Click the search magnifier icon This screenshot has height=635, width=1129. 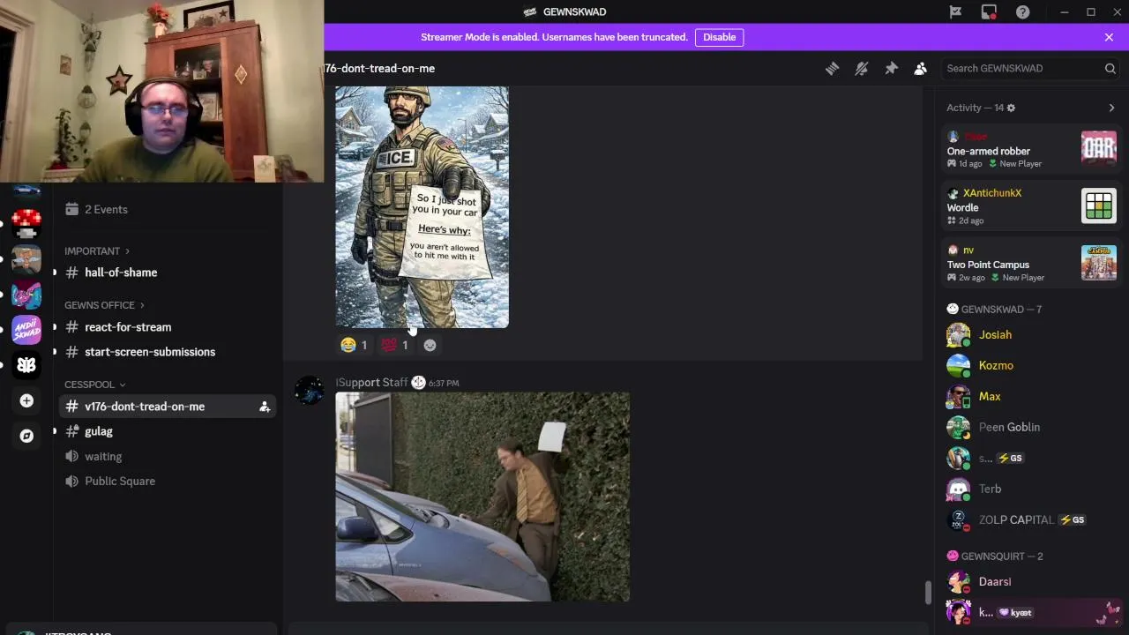(x=1110, y=68)
